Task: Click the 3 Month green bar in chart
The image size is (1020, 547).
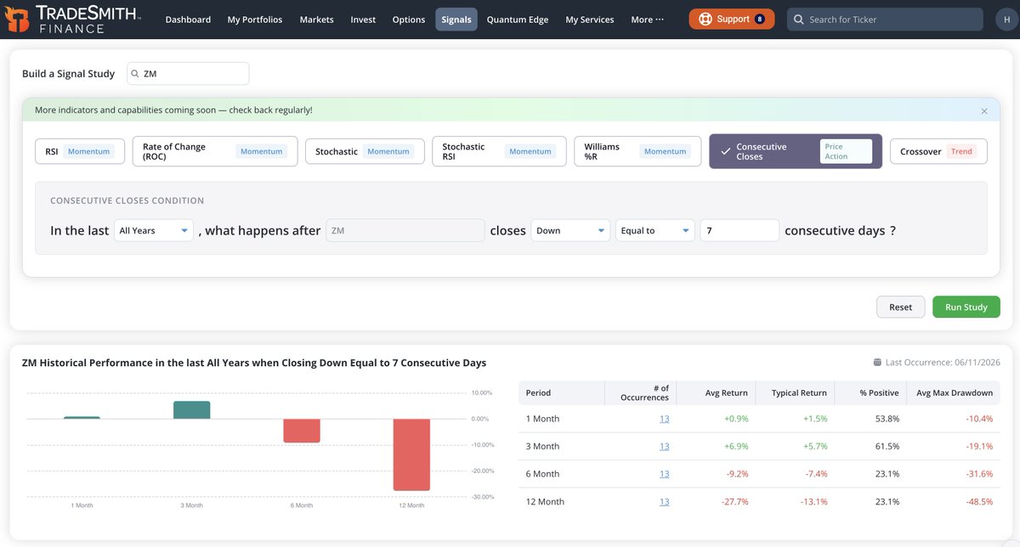Action: [x=191, y=410]
